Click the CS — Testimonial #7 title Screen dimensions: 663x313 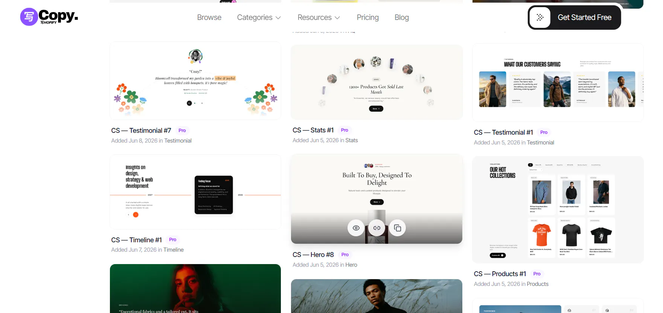coord(141,131)
